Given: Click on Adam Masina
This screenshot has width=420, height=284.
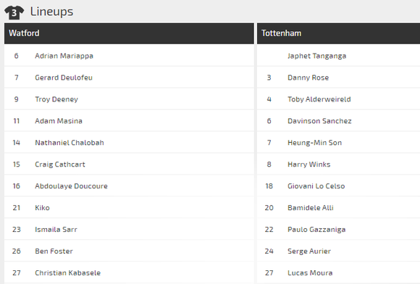Looking at the screenshot, I should pyautogui.click(x=59, y=121).
